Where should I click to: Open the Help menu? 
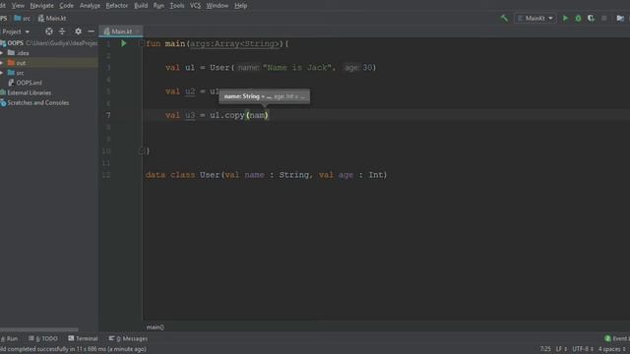(240, 6)
